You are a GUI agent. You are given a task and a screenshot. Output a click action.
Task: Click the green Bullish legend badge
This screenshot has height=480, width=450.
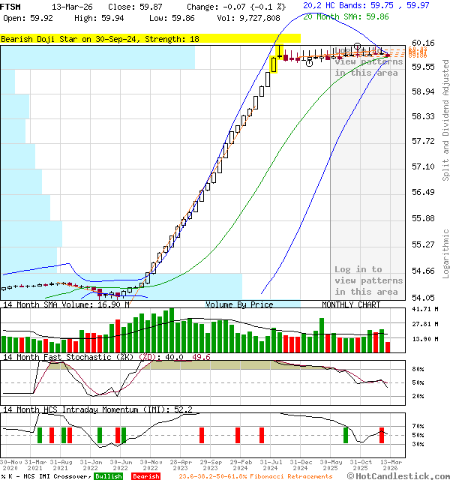coord(109,476)
